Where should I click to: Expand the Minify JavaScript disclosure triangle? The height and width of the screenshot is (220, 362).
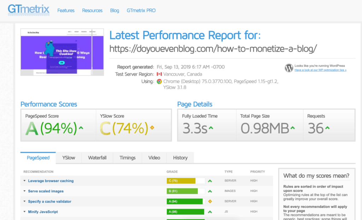(x=24, y=212)
